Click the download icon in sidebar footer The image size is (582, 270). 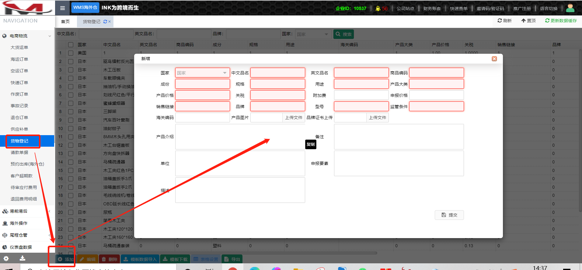click(x=23, y=258)
